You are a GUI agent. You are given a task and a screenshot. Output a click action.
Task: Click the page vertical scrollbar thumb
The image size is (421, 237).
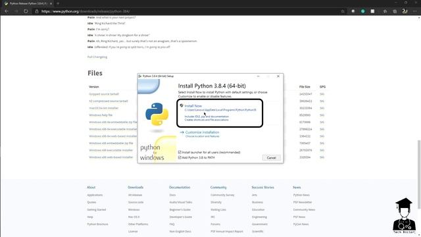pos(419,174)
